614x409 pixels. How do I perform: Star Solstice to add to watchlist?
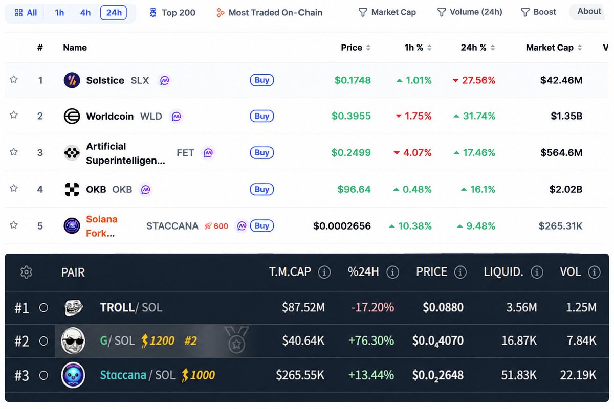(x=14, y=80)
